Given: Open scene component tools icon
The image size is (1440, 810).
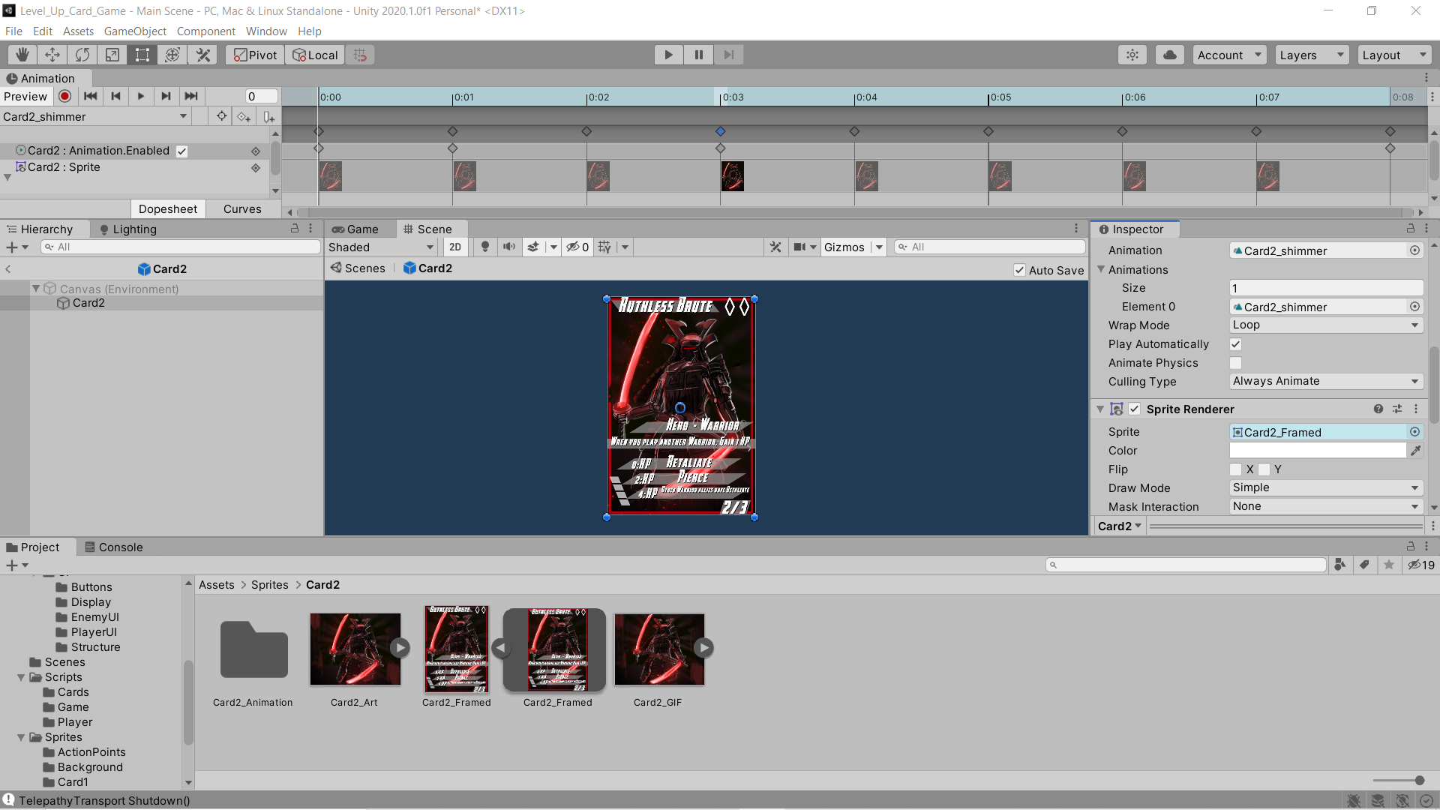Looking at the screenshot, I should [775, 247].
